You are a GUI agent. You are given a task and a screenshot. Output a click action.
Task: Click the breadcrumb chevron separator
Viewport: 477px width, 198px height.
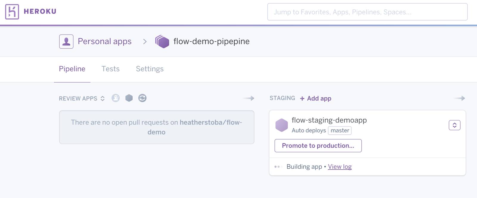point(145,42)
